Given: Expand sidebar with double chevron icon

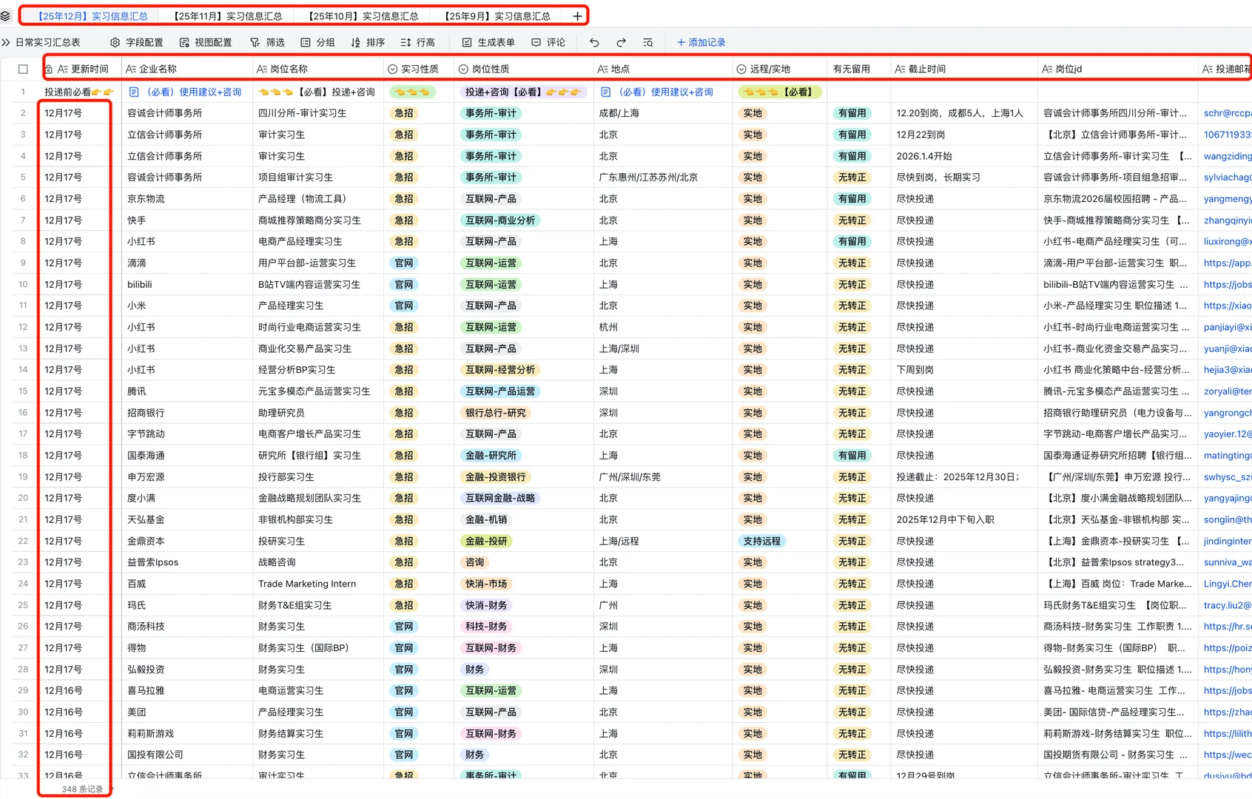Looking at the screenshot, I should coord(6,42).
